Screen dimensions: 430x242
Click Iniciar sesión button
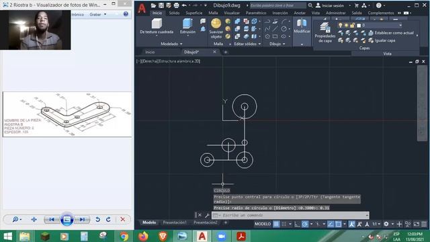click(330, 5)
